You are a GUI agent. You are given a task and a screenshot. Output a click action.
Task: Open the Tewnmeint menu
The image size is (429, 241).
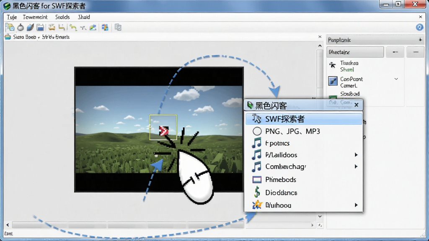(x=35, y=17)
